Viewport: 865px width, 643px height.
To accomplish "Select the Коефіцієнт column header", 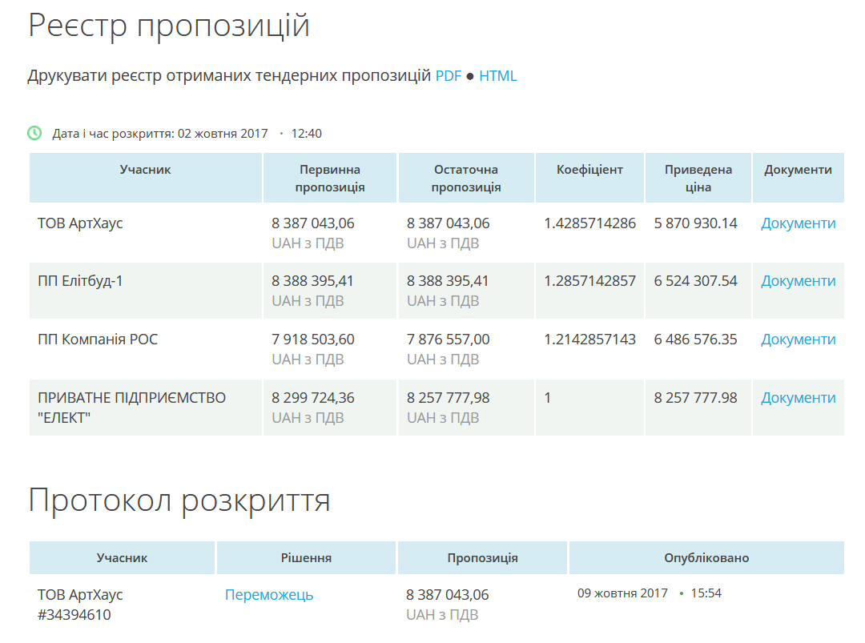I will point(589,170).
